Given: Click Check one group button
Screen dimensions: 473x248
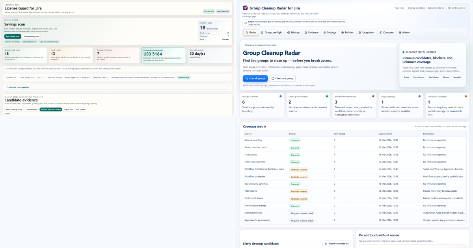Looking at the screenshot, I should 282,78.
